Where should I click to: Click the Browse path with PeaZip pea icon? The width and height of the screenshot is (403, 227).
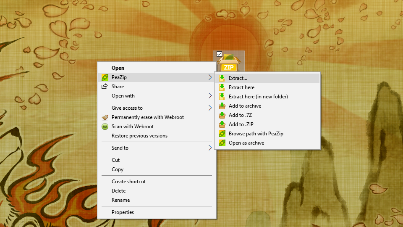222,134
